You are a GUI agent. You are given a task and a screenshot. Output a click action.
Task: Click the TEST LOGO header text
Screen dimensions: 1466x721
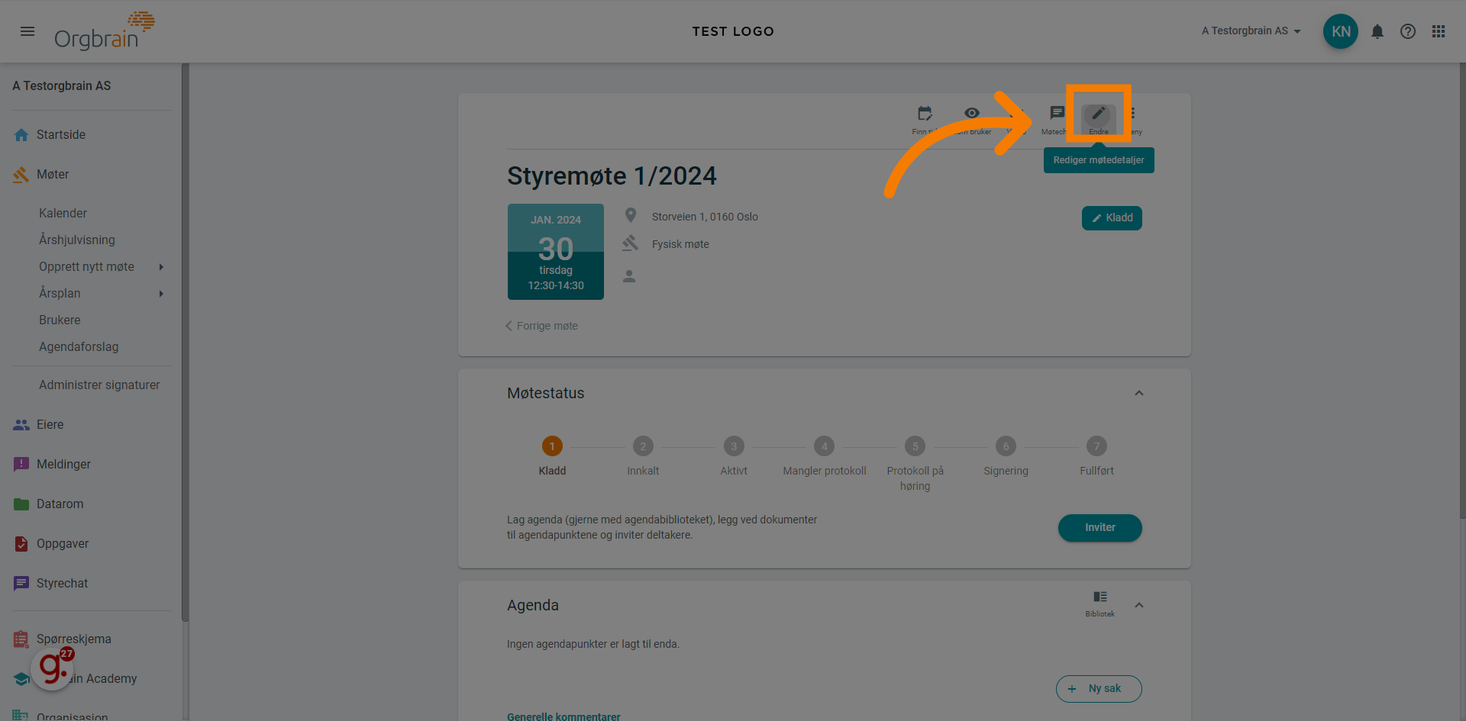(733, 31)
